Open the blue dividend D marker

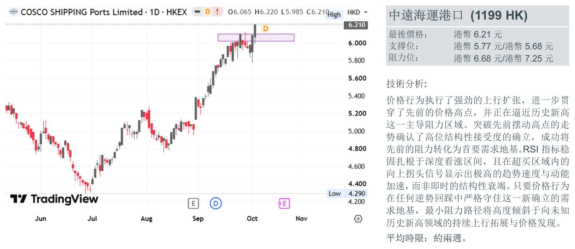216,203
